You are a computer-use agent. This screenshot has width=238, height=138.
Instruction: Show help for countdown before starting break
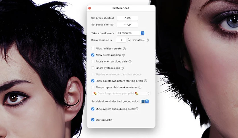pyautogui.click(x=145, y=81)
